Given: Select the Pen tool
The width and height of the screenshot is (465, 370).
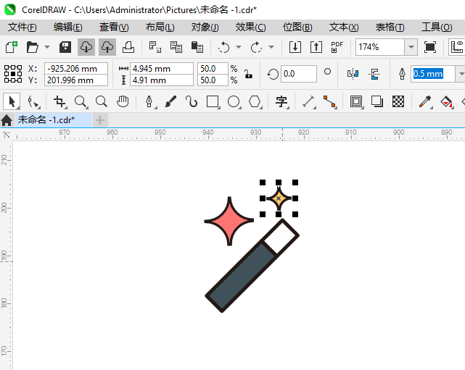Looking at the screenshot, I should pyautogui.click(x=149, y=102).
